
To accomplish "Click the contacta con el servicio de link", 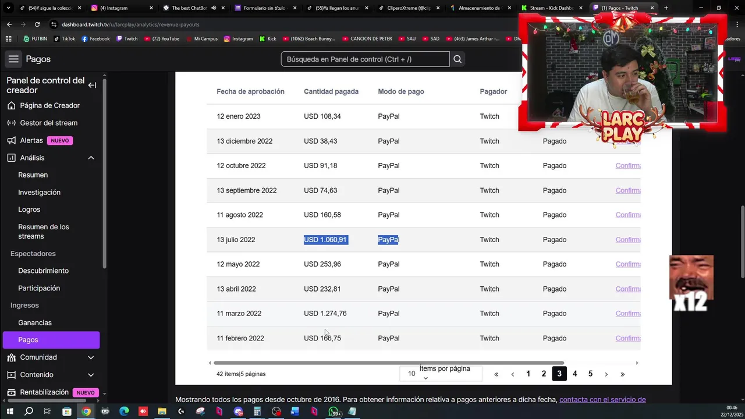I will click(x=602, y=400).
